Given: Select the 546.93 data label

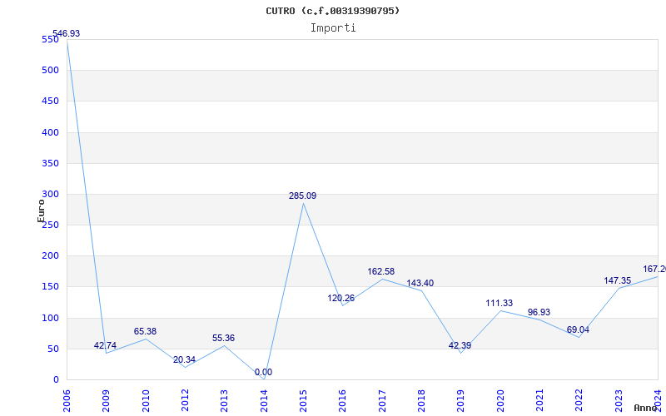Looking at the screenshot, I should [66, 33].
